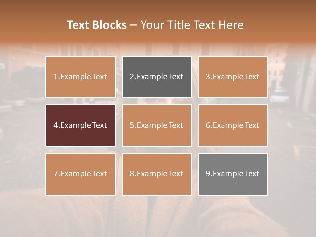Click the gray '9.Example Text' block
The height and width of the screenshot is (237, 316).
coord(233,174)
